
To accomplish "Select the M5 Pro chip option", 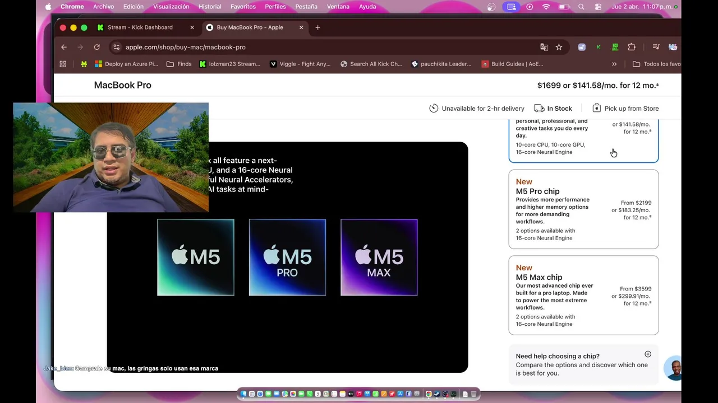I will (x=583, y=209).
